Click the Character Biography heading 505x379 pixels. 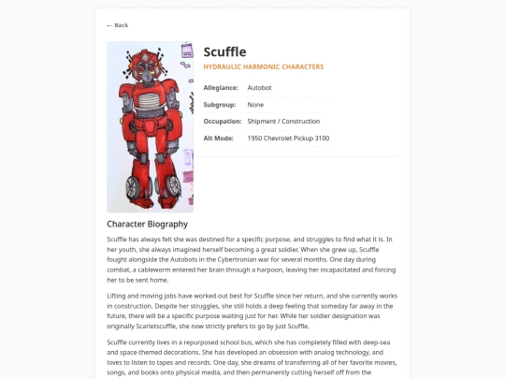tap(147, 224)
